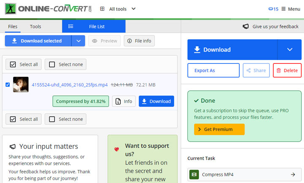Screen dimensions: 304x183
Task: Toggle checkbox for the mp4 file row
Action: (x=8, y=85)
